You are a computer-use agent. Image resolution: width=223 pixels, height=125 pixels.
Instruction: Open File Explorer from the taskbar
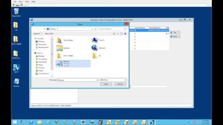point(40,122)
